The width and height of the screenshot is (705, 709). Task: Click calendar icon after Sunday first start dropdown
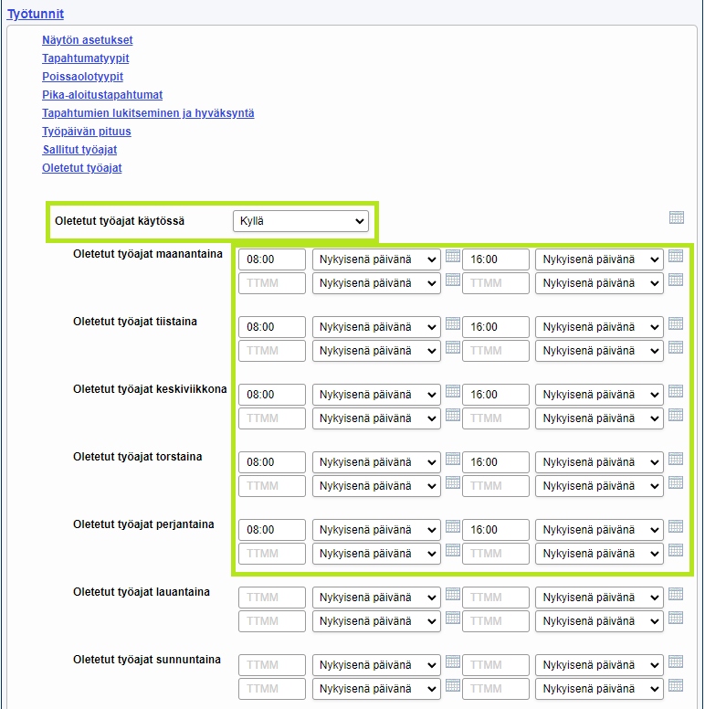(452, 661)
